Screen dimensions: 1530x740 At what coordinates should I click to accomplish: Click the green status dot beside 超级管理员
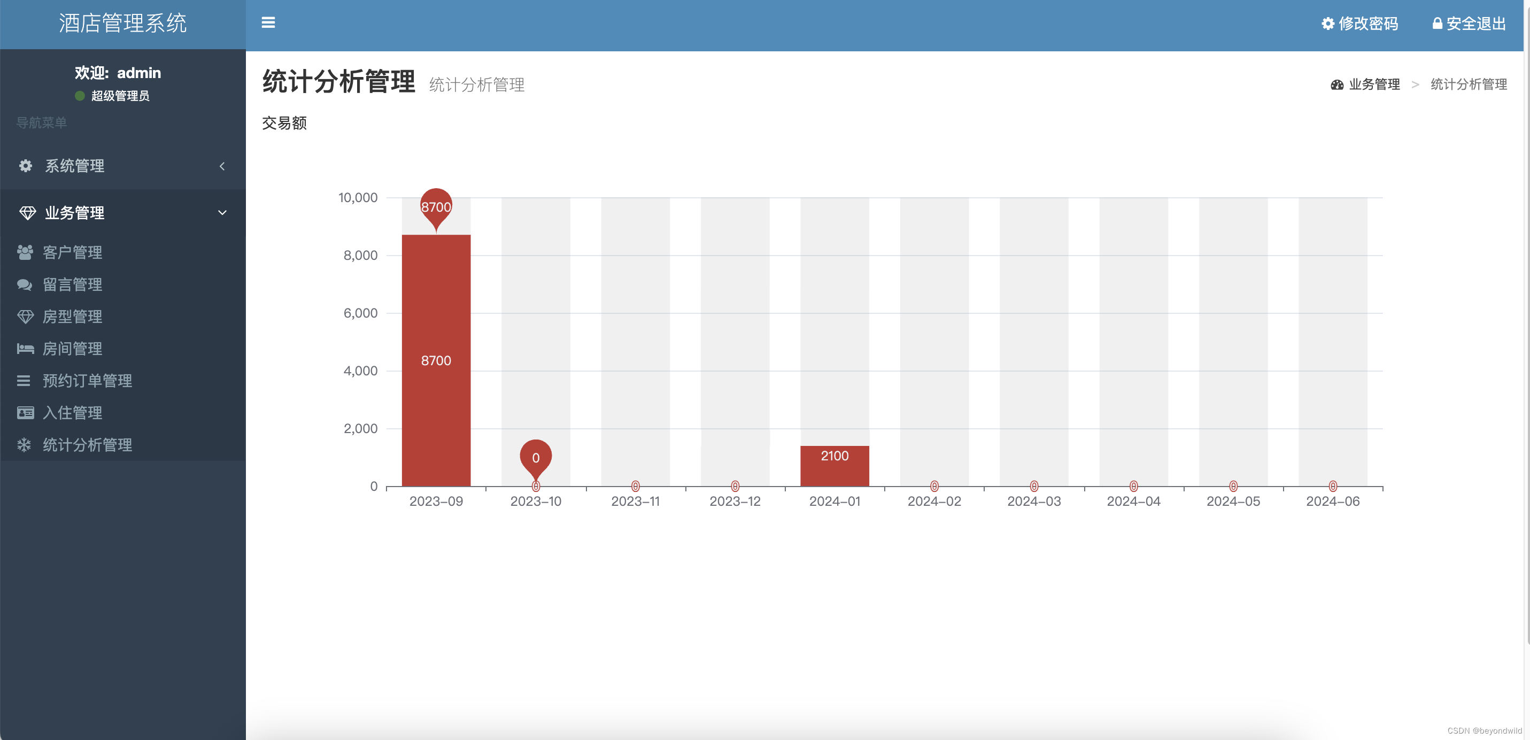[x=80, y=96]
